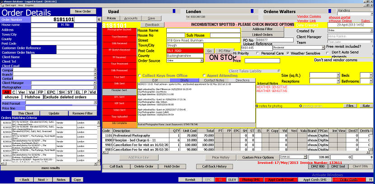Select the Photographer Booked status block
This screenshot has height=184, width=375.
click(x=119, y=31)
